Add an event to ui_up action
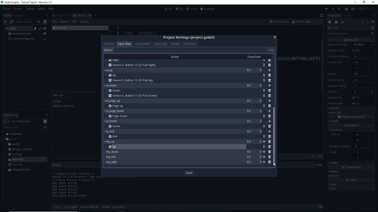Viewport: 378px width, 212px height. click(x=269, y=70)
